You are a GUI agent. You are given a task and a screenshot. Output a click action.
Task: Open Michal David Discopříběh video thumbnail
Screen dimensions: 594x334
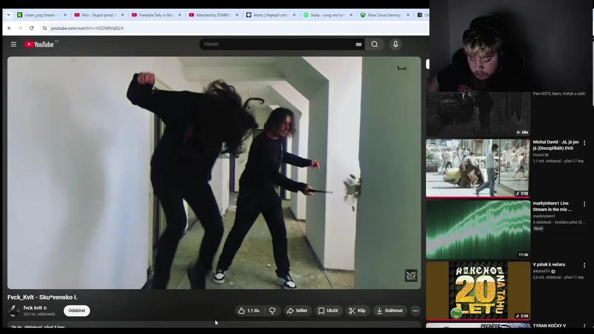[x=478, y=168]
